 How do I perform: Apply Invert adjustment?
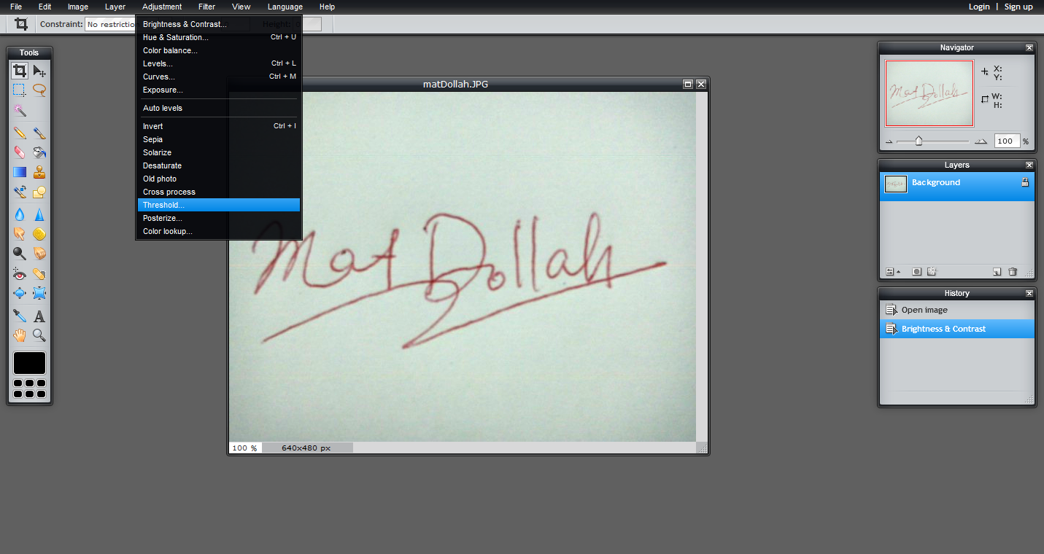click(x=219, y=126)
